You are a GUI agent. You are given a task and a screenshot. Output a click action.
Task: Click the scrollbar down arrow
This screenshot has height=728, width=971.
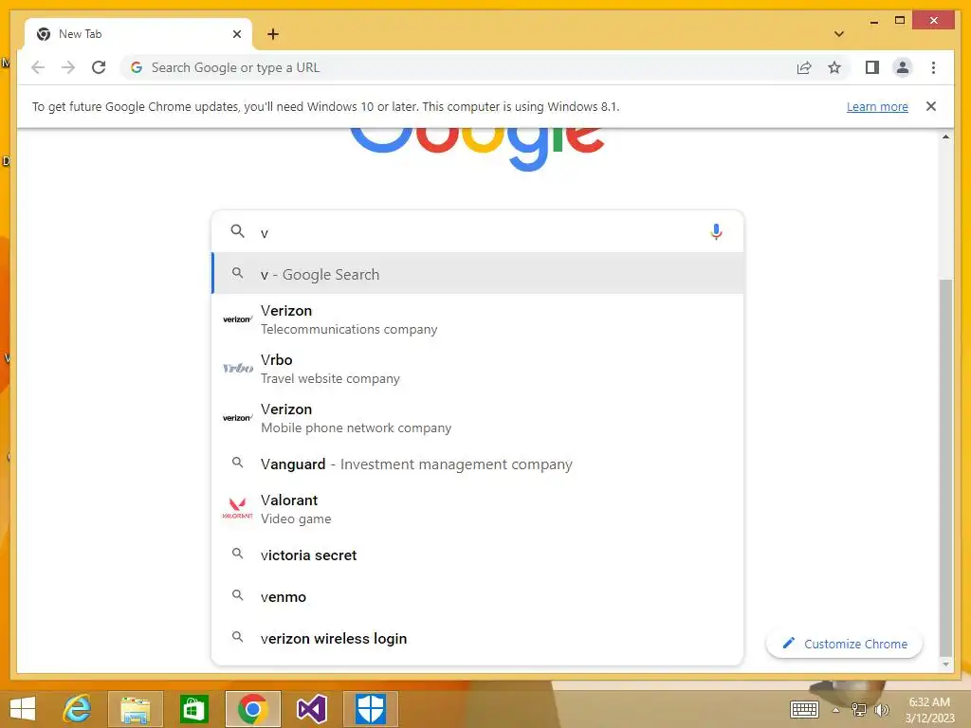[x=945, y=664]
